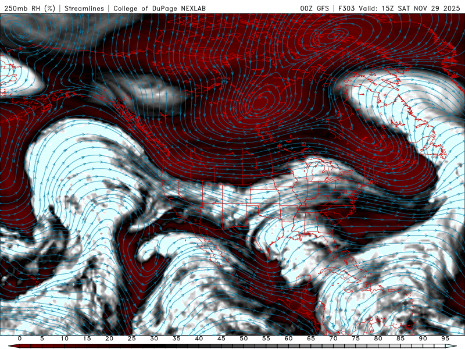The width and height of the screenshot is (465, 349).
Task: Click the '95' colorbar scale label
Action: [x=445, y=339]
